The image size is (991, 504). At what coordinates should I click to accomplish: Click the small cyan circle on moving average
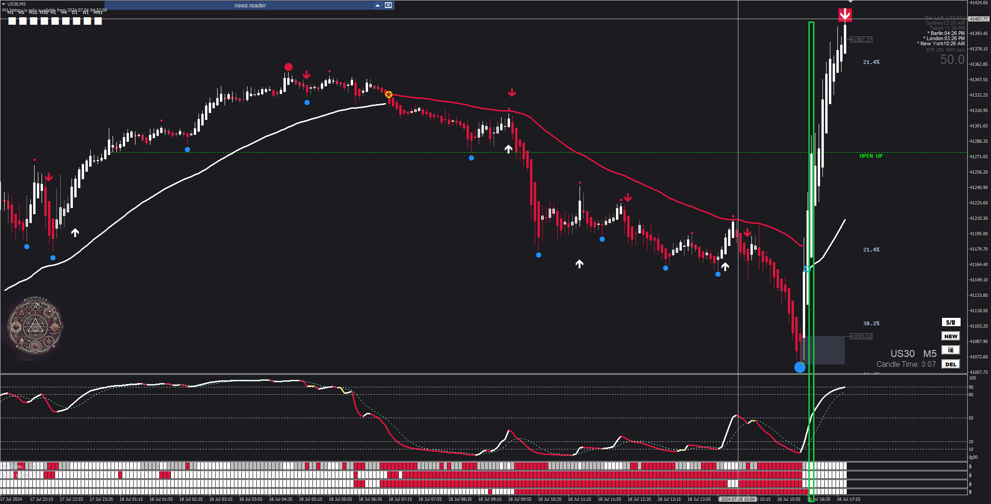[x=807, y=269]
